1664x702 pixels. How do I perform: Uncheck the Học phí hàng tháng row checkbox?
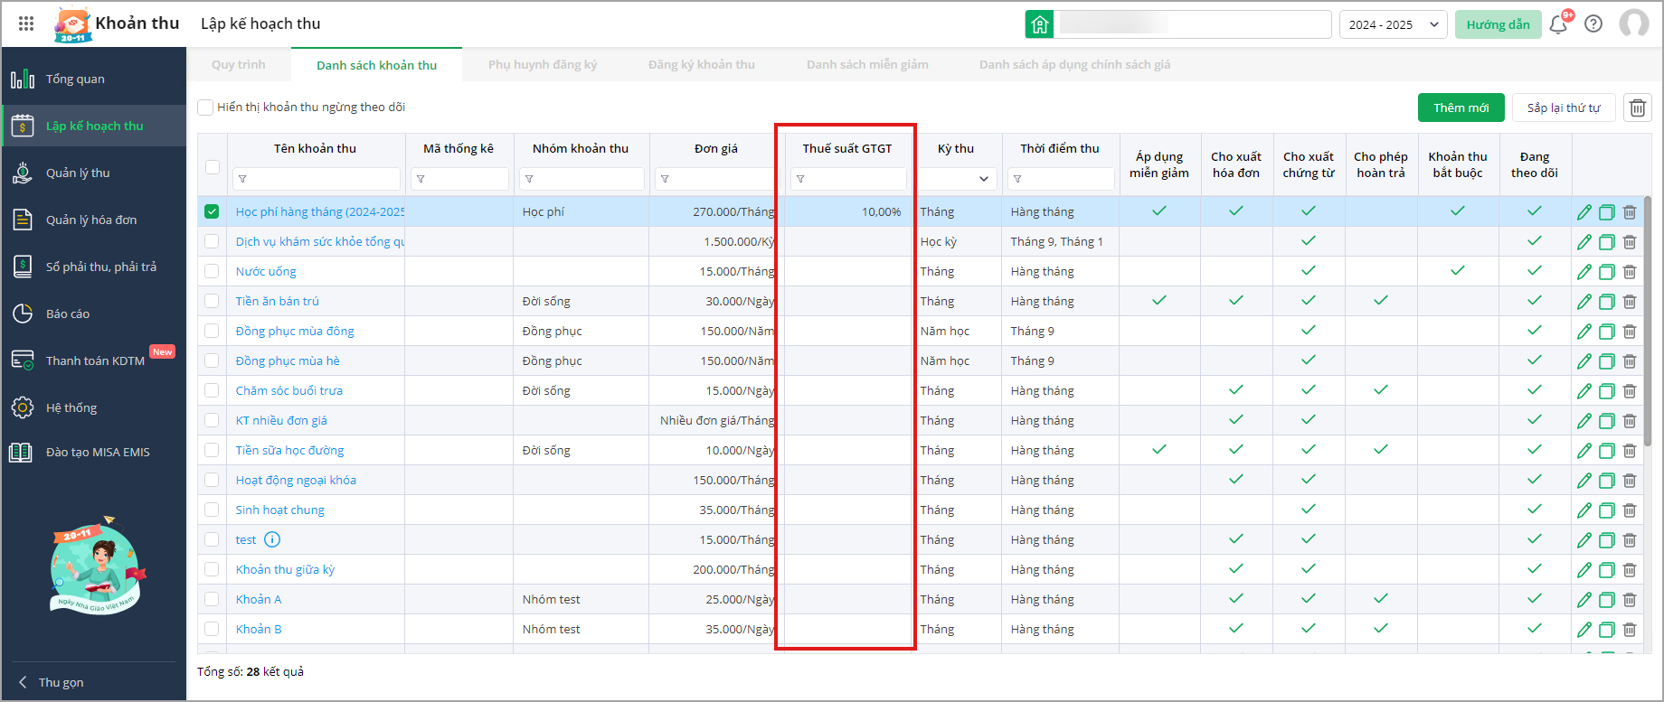pyautogui.click(x=212, y=211)
